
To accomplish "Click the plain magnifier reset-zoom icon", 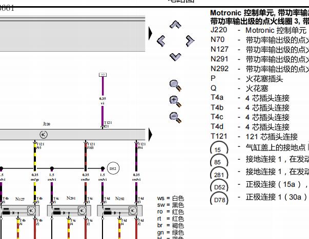I will 175,85.
